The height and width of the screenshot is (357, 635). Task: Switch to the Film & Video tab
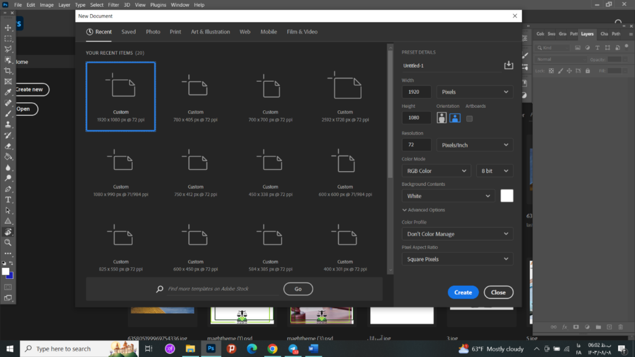pyautogui.click(x=302, y=32)
